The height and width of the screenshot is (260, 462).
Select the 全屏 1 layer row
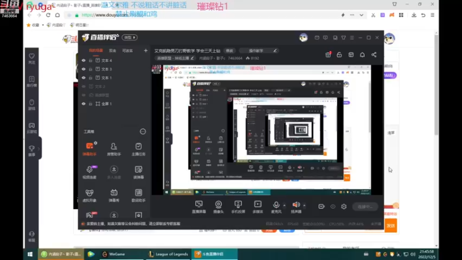tap(114, 104)
